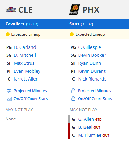Select Evan Mobley at power forward
Viewport: 129px width, 160px height.
[27, 71]
